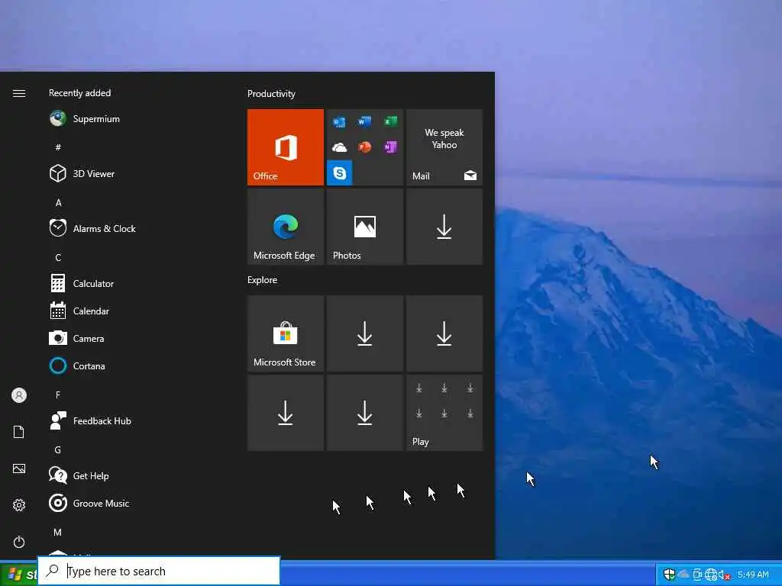Open the Photos tile

point(364,226)
